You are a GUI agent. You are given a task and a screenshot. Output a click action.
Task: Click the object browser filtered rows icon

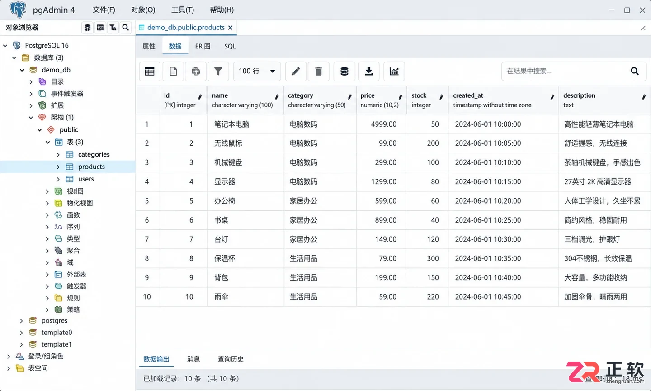[113, 28]
